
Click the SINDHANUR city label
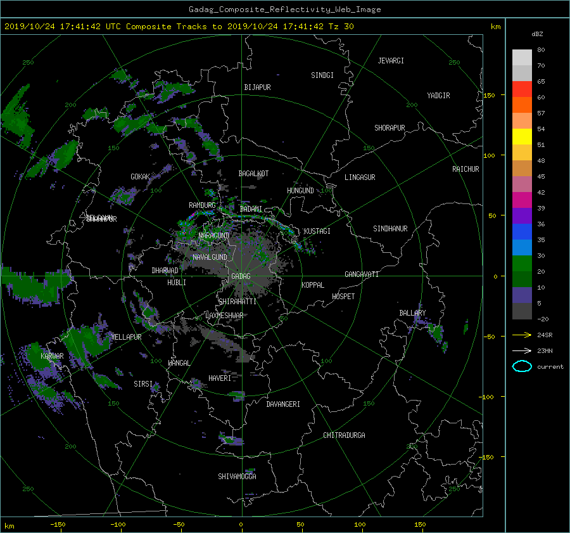390,229
